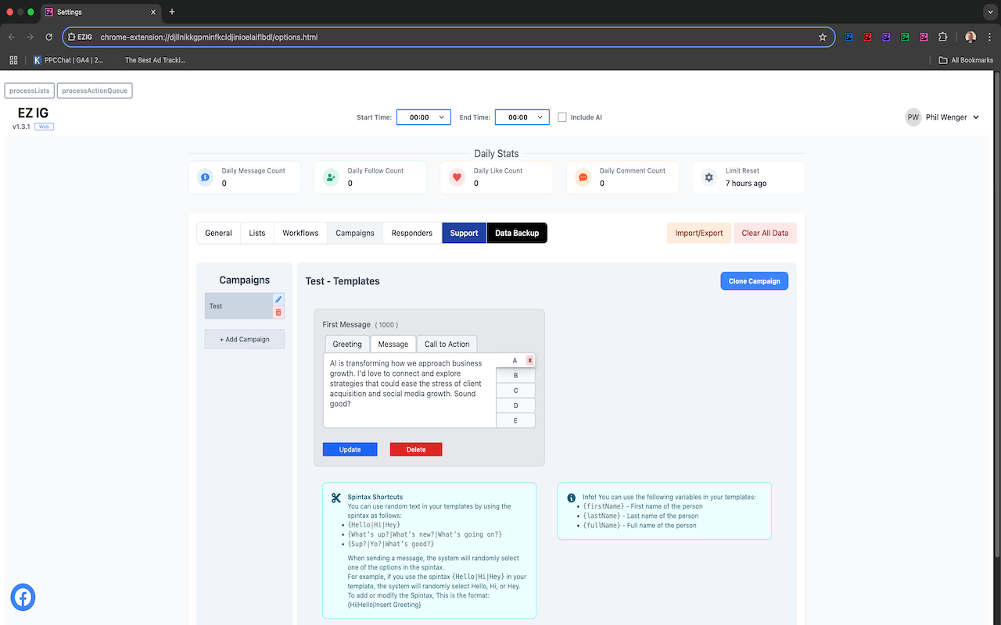The width and height of the screenshot is (1001, 625).
Task: Open The Best Ad Tracki... bookmark
Action: click(149, 60)
